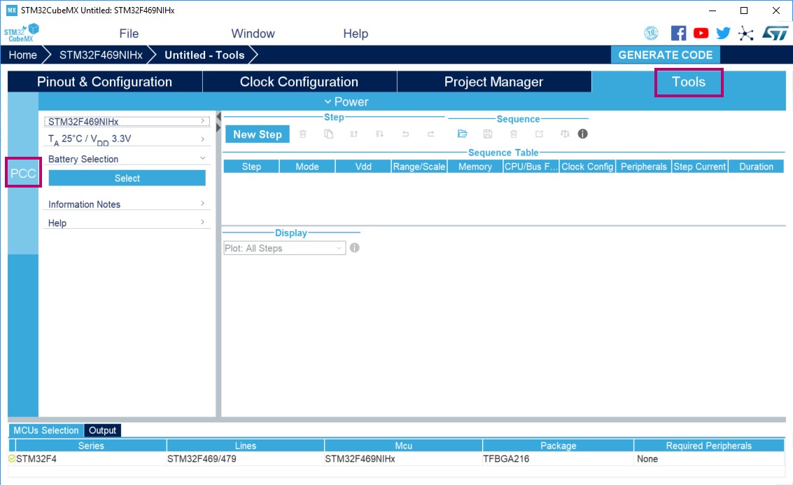Expand the Help section in left panel
This screenshot has width=793, height=485.
click(127, 223)
